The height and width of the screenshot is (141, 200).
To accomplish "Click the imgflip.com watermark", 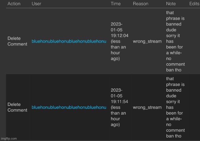I will pyautogui.click(x=9, y=138).
